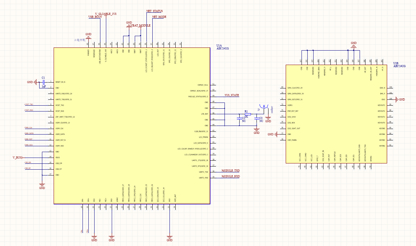Click the blue Chinese annotation near PWRKEY
This screenshot has width=416, height=246.
pos(79,40)
